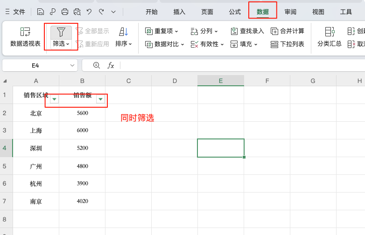
Task: Open the 销售区域 column filter dropdown
Action: 55,99
